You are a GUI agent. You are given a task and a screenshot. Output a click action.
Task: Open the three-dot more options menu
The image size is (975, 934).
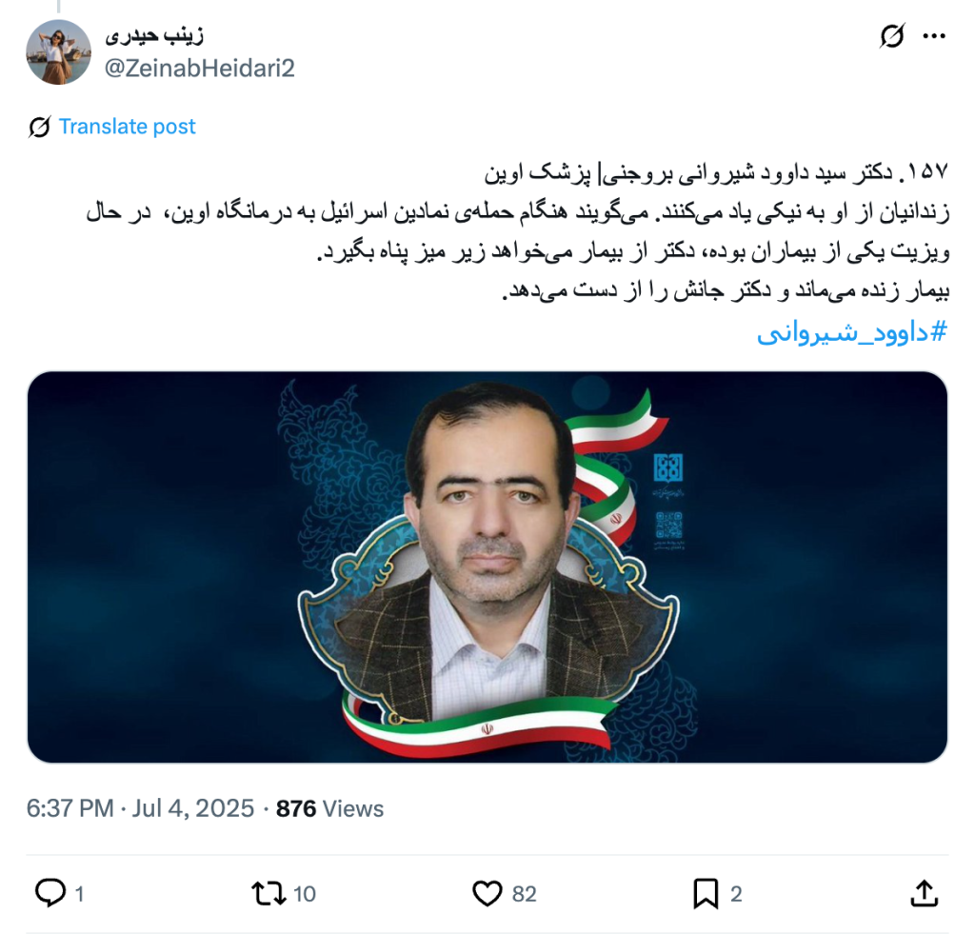click(934, 36)
